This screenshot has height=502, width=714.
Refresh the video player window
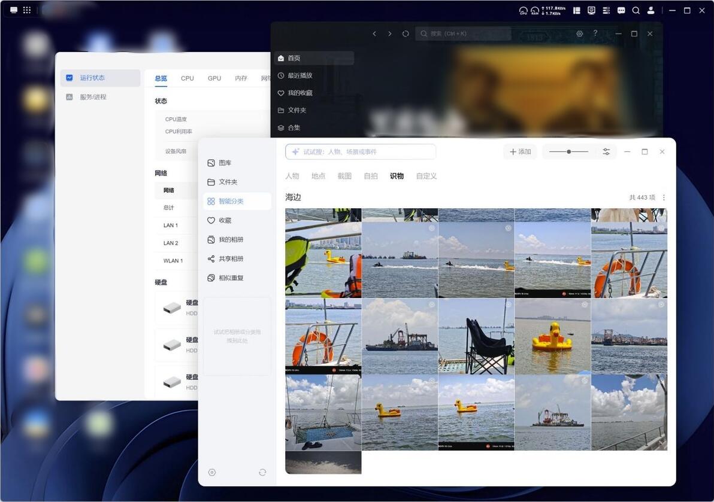406,34
